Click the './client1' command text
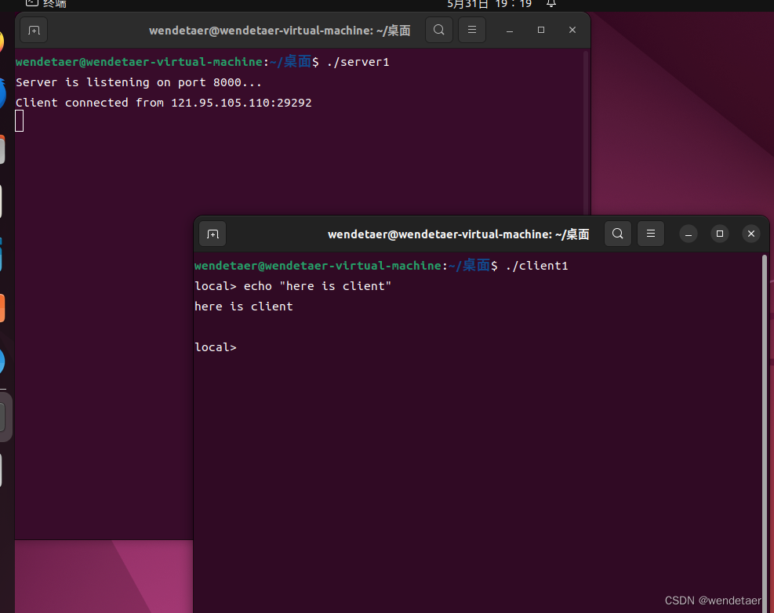 536,266
